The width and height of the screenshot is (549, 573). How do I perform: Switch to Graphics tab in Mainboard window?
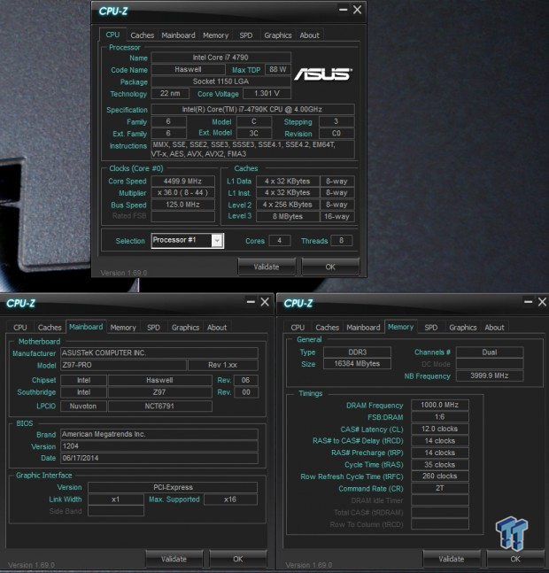tap(185, 328)
